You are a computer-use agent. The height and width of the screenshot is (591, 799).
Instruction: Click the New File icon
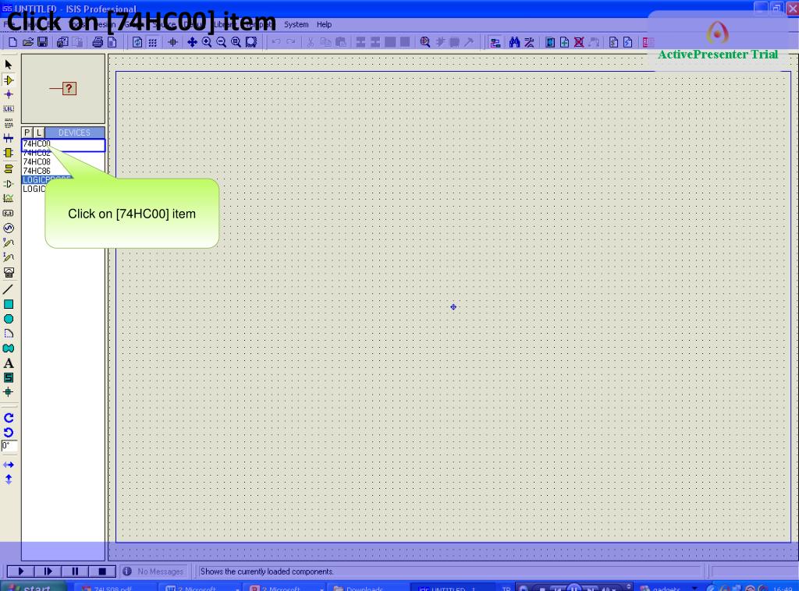pyautogui.click(x=13, y=42)
